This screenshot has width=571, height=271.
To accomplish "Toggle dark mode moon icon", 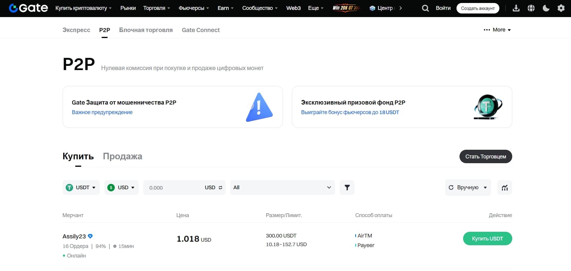I will [x=546, y=8].
